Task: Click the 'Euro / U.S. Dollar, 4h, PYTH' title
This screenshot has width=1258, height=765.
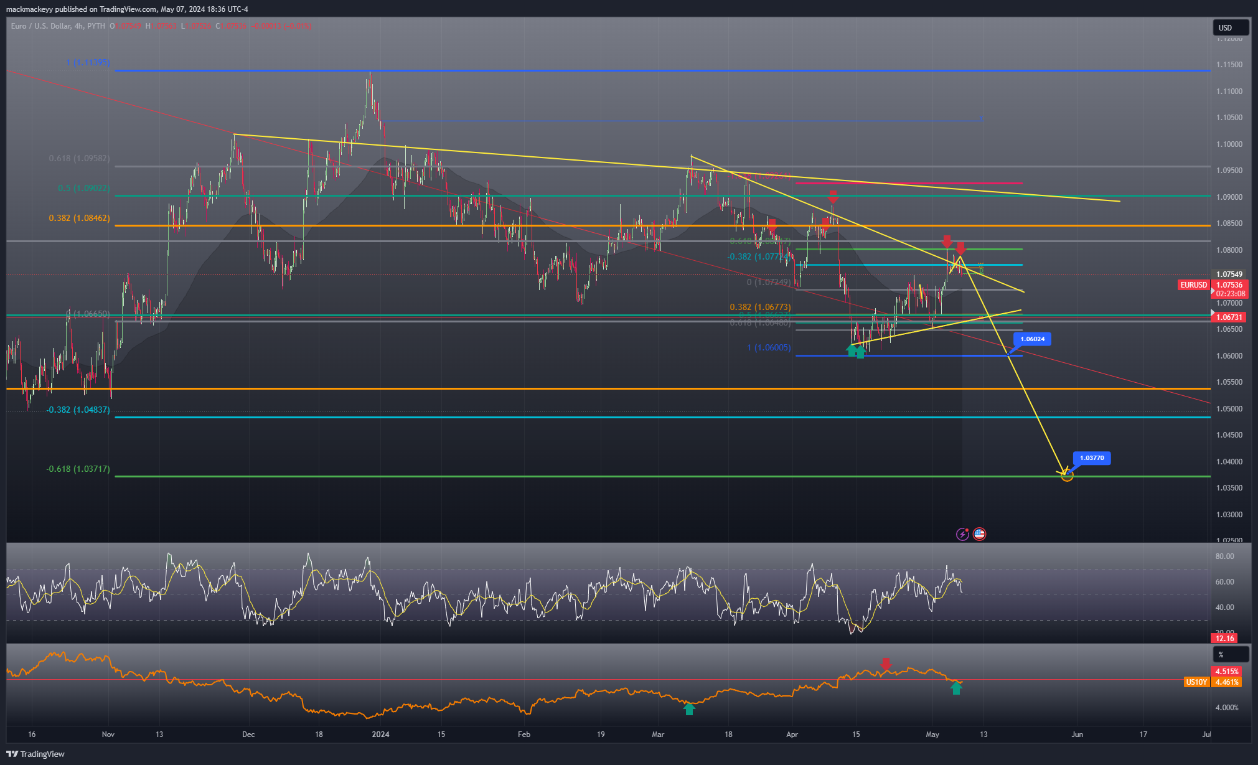Action: [58, 26]
